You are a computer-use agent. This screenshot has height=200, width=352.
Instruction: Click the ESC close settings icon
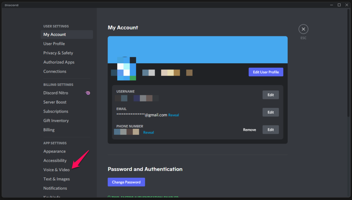pyautogui.click(x=303, y=29)
